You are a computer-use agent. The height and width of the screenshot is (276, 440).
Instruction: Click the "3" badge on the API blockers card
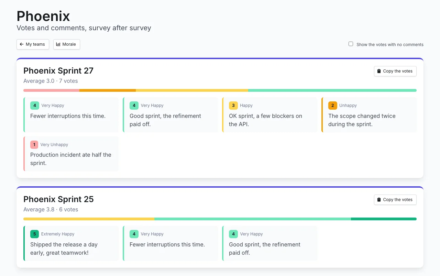233,106
